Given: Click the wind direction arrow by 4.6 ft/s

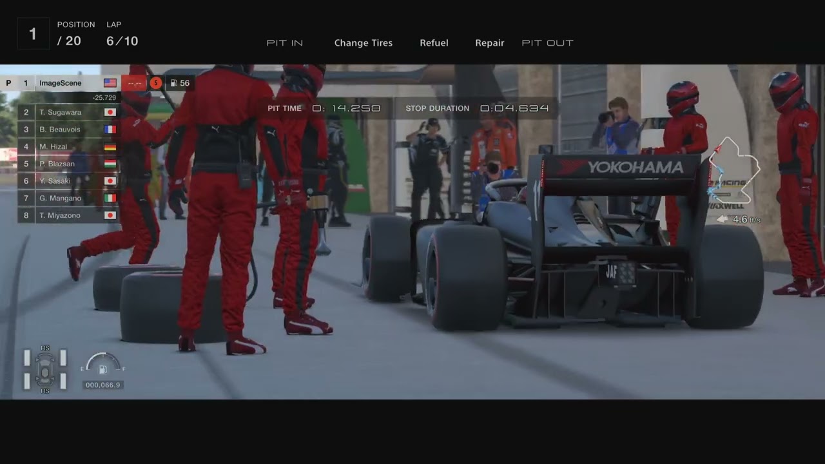Looking at the screenshot, I should pyautogui.click(x=723, y=219).
